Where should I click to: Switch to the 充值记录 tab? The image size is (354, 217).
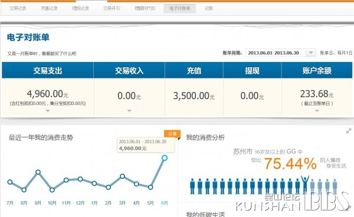click(49, 9)
